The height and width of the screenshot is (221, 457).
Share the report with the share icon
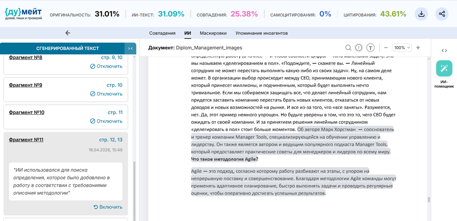[x=442, y=14]
